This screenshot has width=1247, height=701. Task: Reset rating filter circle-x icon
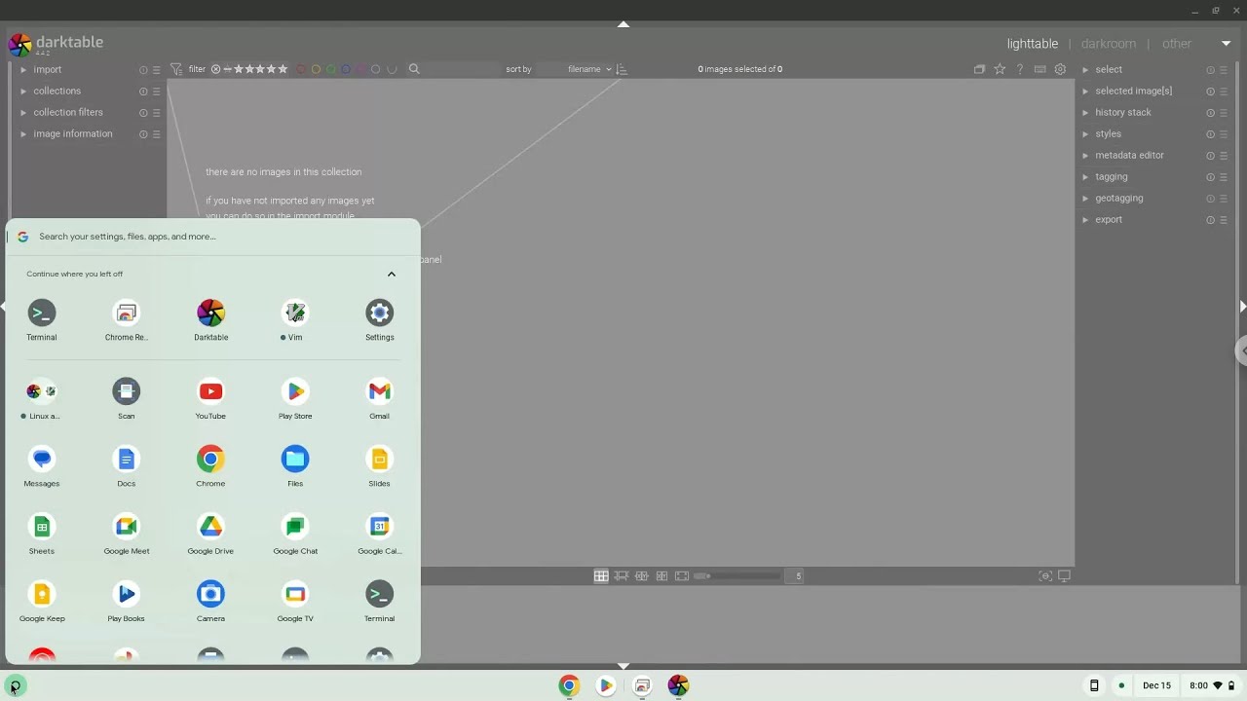(215, 69)
